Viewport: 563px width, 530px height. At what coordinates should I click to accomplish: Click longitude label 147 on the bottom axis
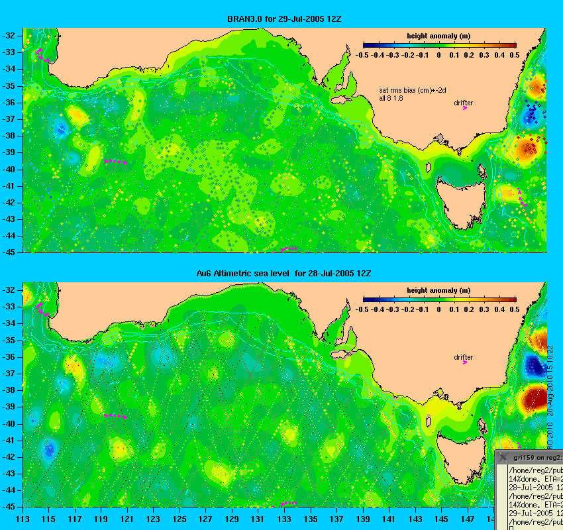(x=468, y=519)
